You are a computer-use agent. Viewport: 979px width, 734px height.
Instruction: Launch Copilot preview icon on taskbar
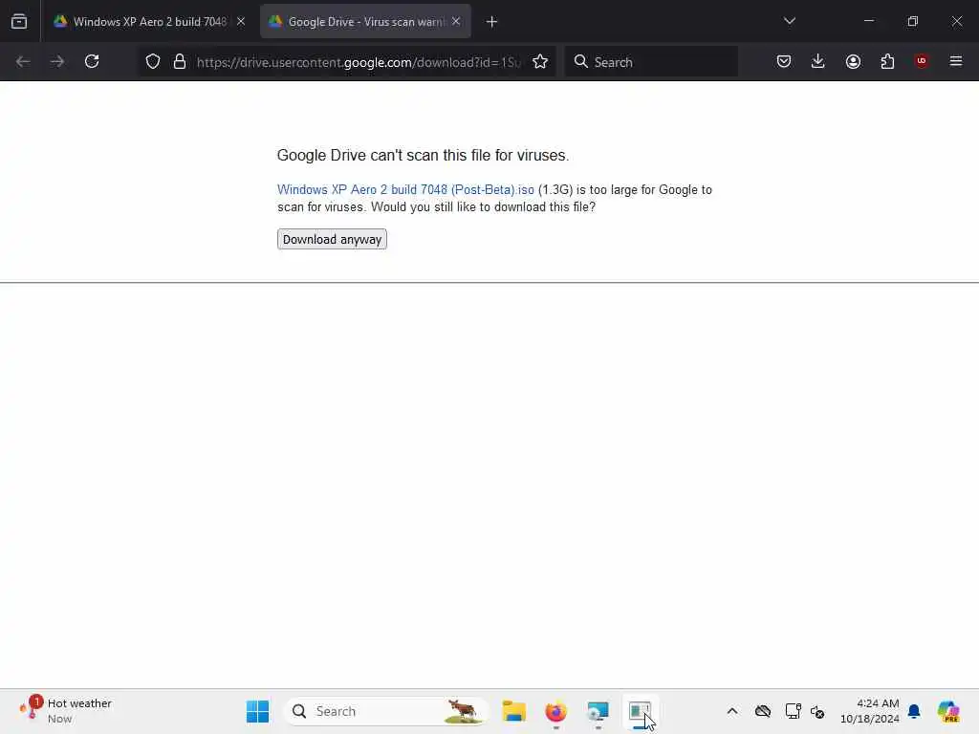948,711
